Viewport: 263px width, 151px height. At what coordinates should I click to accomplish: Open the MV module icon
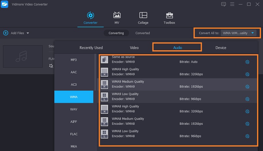coord(117,15)
